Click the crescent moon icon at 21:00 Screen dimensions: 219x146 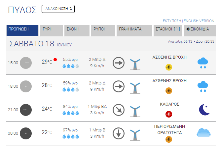(x=204, y=110)
